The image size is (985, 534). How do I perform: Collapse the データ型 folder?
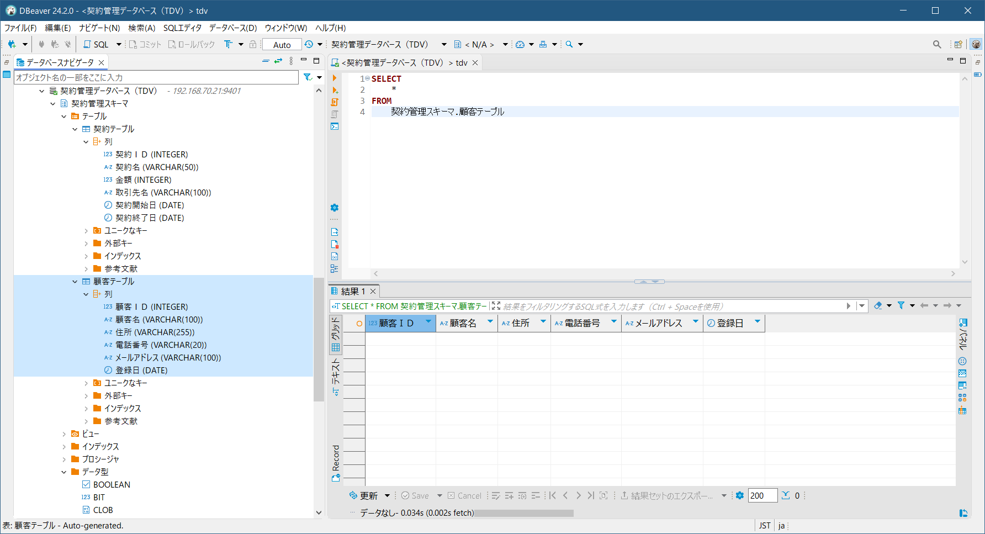(64, 472)
